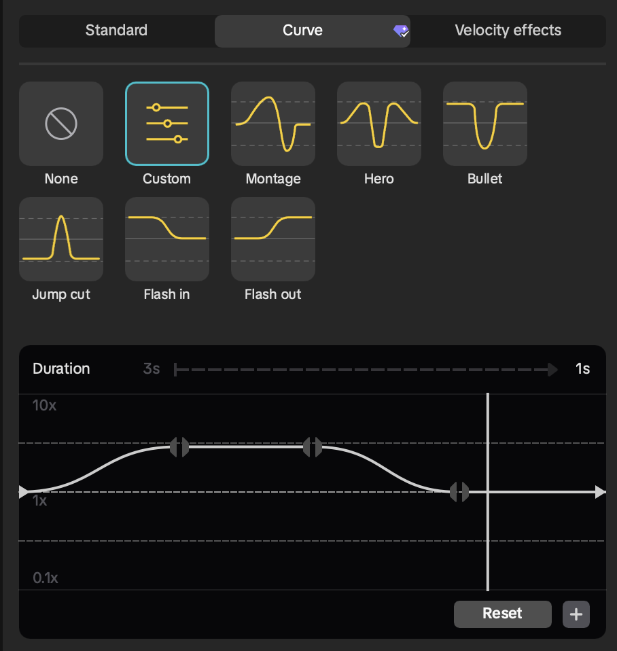Apply the Flash out curve preset
617x651 pixels.
[x=272, y=239]
